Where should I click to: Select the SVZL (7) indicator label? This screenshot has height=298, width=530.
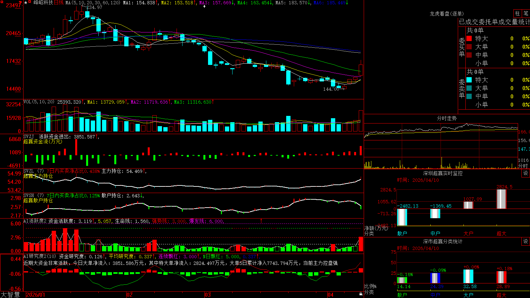coord(33,171)
